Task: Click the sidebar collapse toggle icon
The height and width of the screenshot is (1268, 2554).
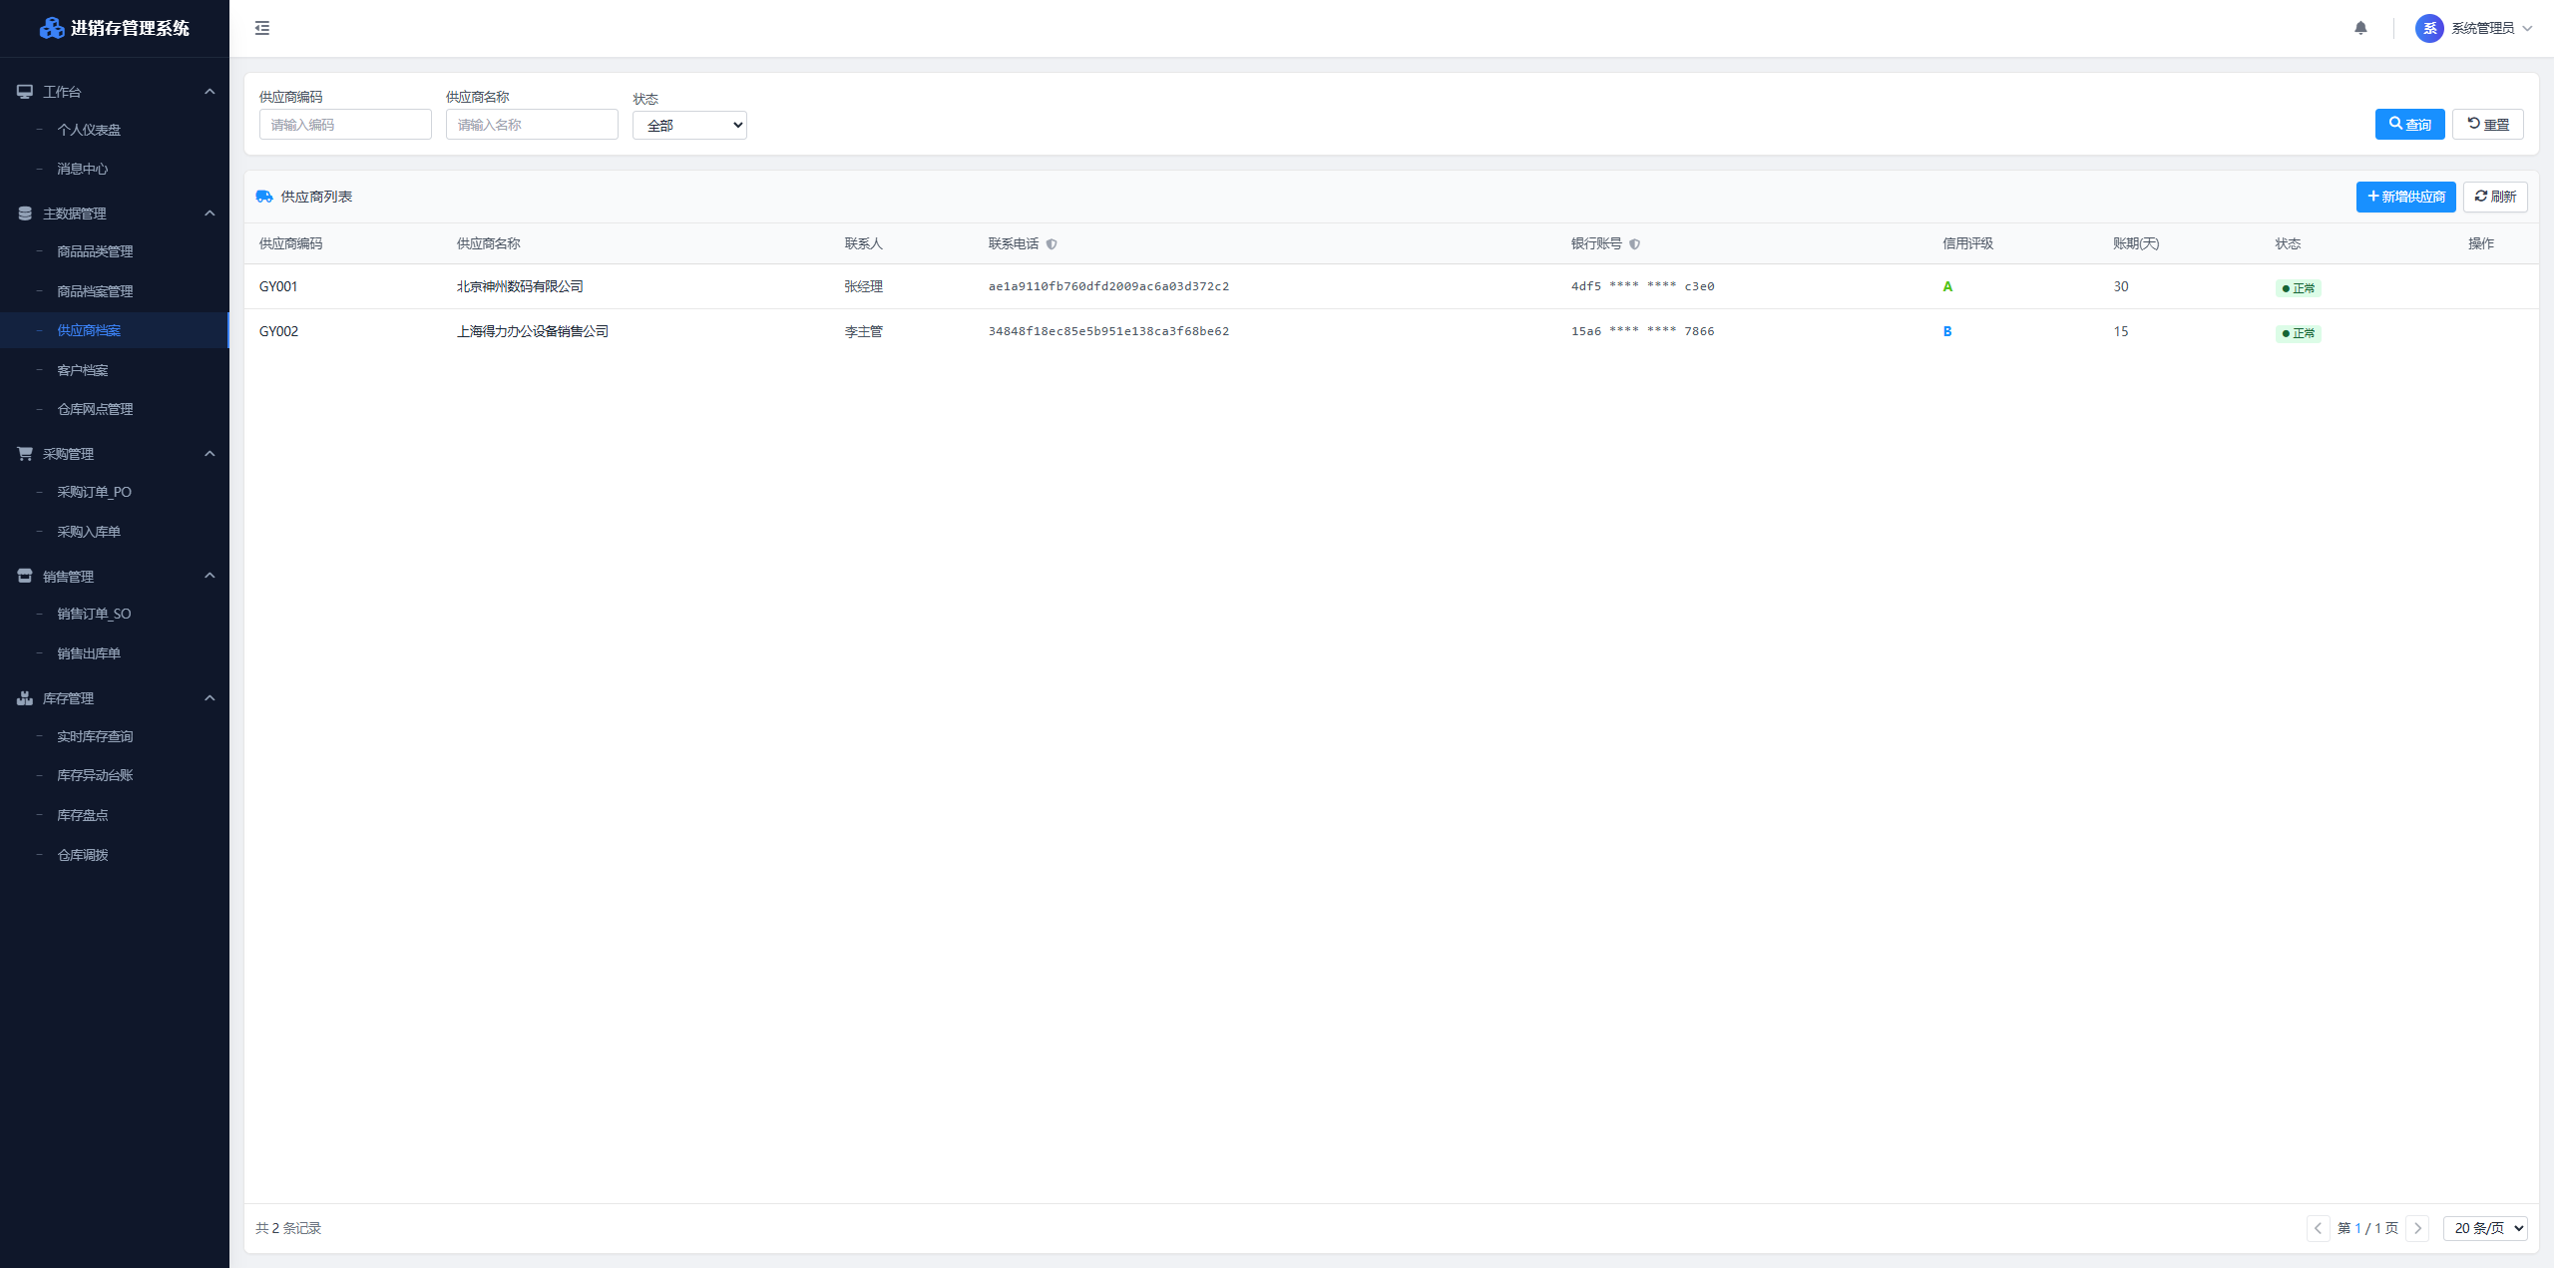Action: 262,28
